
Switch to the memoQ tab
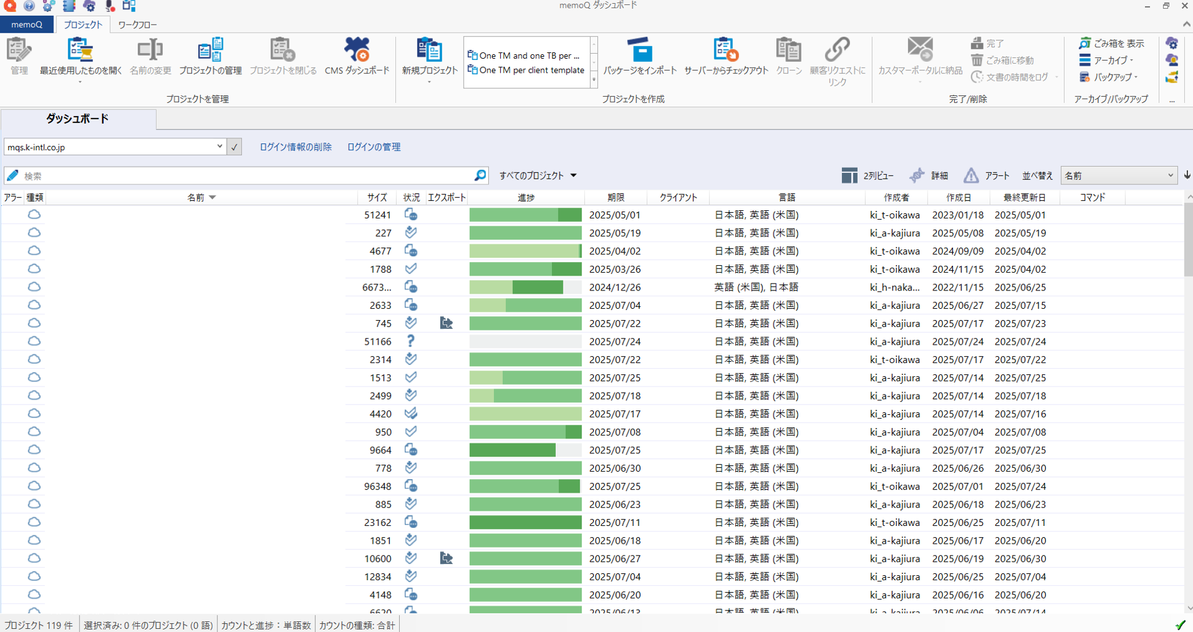[27, 25]
